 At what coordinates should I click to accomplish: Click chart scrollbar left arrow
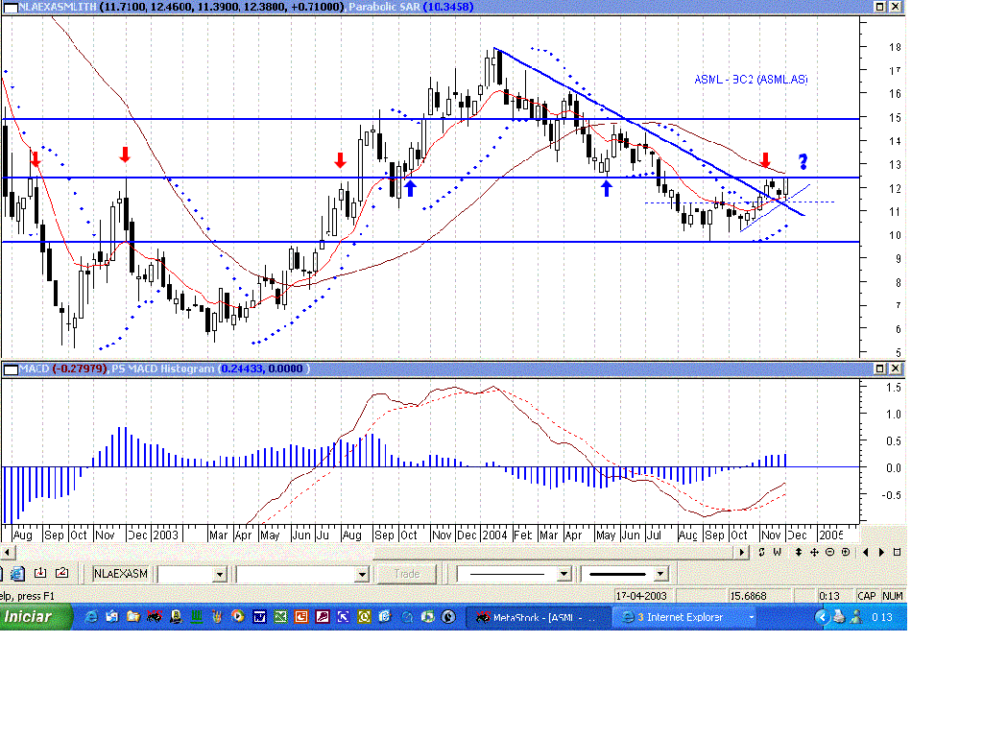click(x=7, y=552)
